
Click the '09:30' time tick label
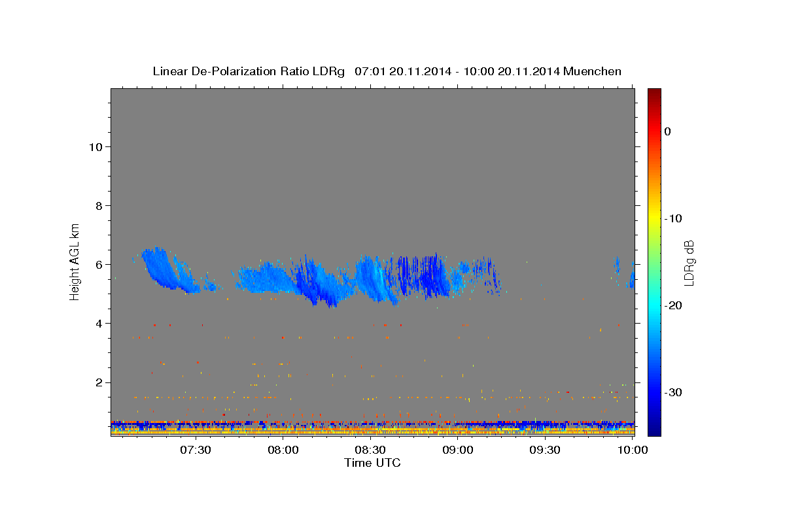coord(545,450)
